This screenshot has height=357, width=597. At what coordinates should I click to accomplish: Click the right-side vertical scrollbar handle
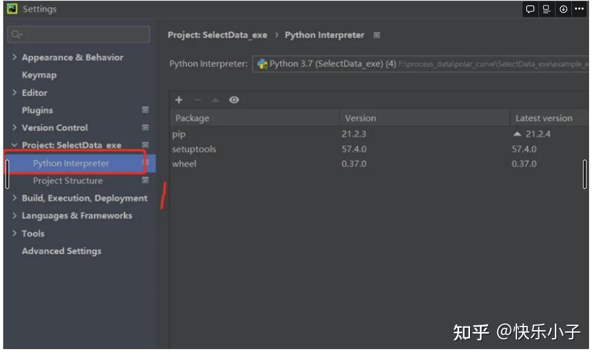584,174
